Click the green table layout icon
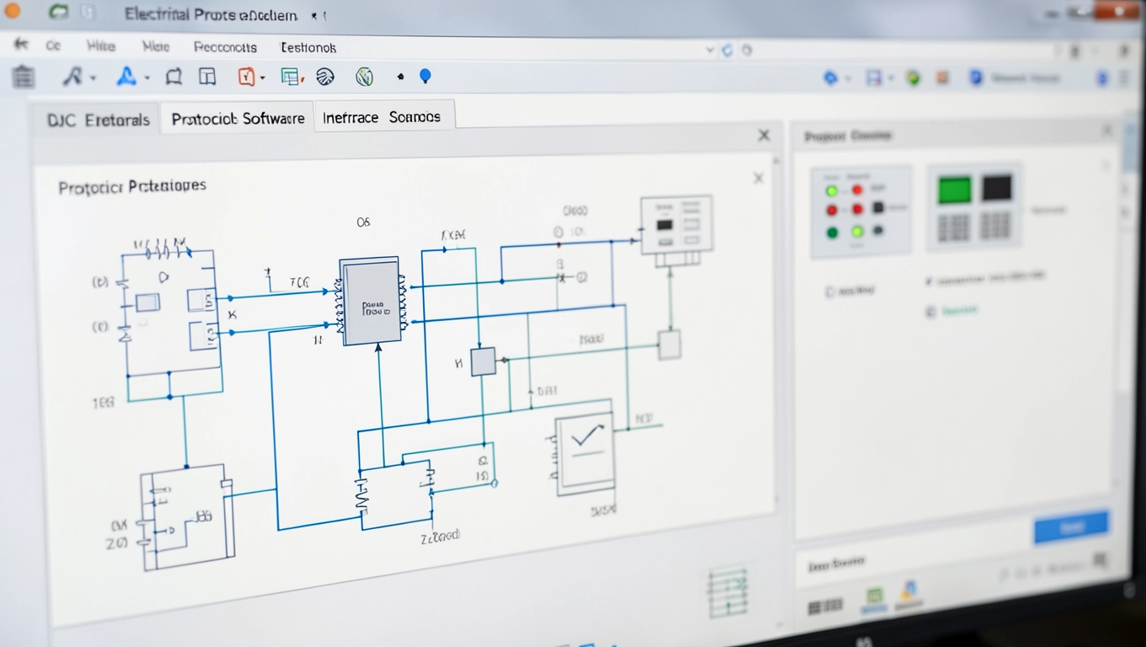Viewport: 1146px width, 647px height. 291,77
